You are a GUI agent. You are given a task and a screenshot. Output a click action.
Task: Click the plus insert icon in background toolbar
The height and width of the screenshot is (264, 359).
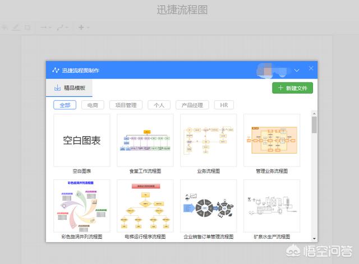pyautogui.click(x=81, y=27)
